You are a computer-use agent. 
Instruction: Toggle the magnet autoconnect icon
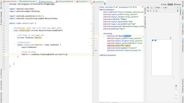pyautogui.click(x=156, y=11)
